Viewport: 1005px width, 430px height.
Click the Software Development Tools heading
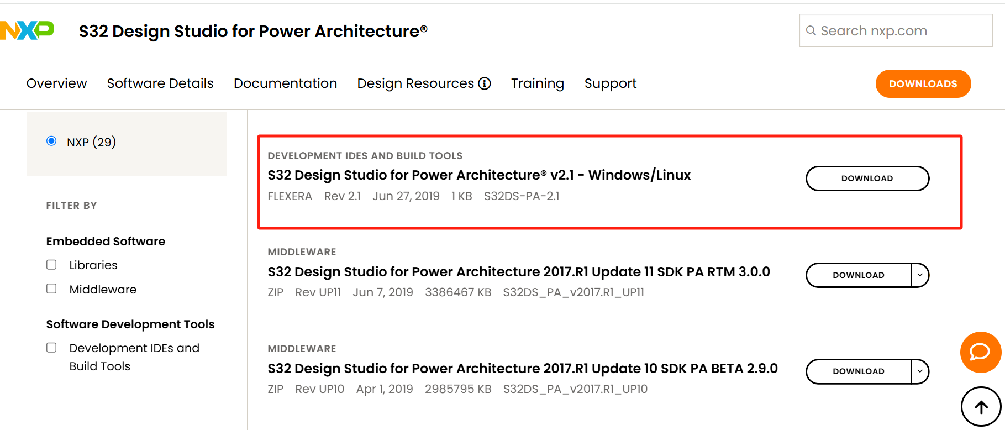(130, 324)
